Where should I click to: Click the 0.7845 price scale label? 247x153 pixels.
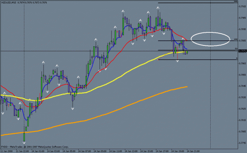click(x=242, y=86)
